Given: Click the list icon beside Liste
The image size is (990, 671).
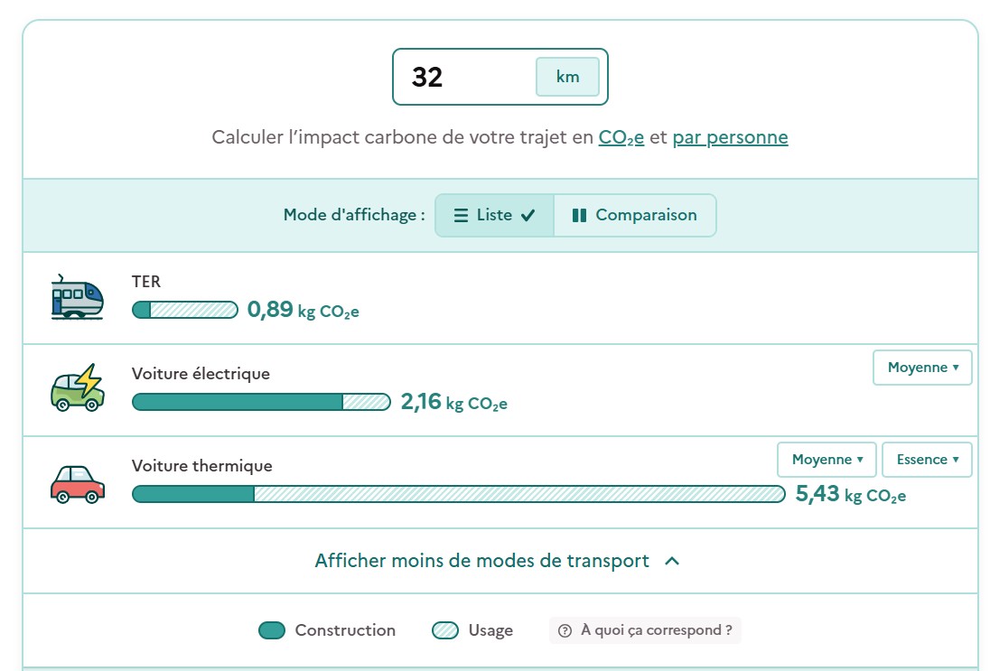Looking at the screenshot, I should pos(461,216).
